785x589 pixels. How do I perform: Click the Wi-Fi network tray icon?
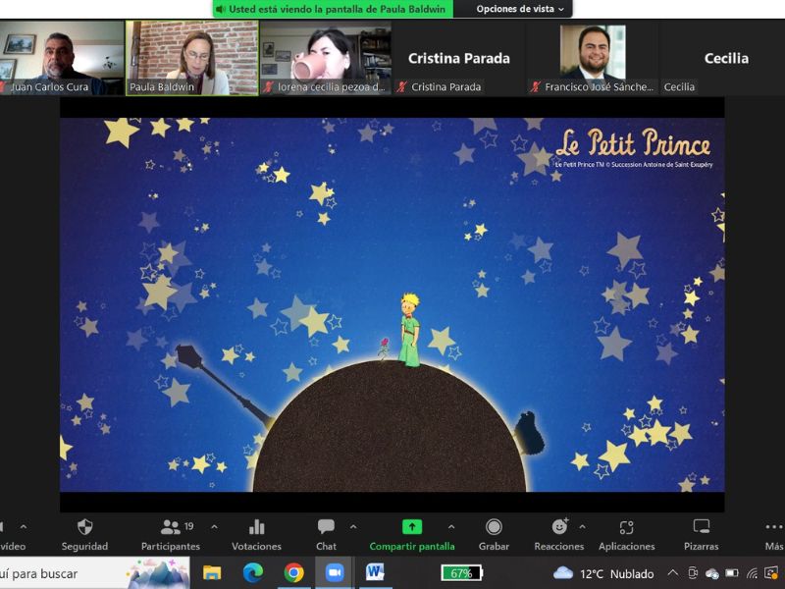752,573
